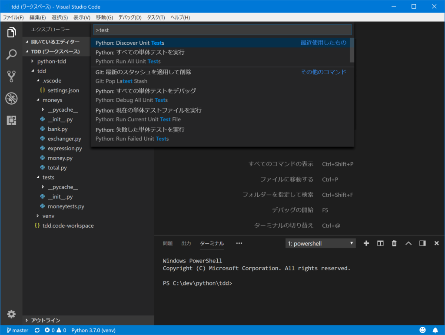The height and width of the screenshot is (335, 445).
Task: Open total.py file
Action: point(57,168)
